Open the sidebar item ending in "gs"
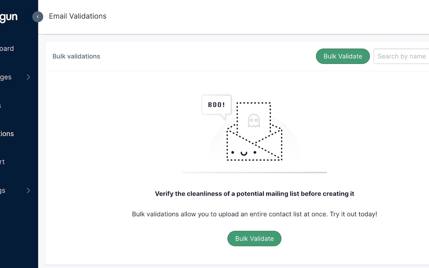The width and height of the screenshot is (429, 268). pos(3,191)
